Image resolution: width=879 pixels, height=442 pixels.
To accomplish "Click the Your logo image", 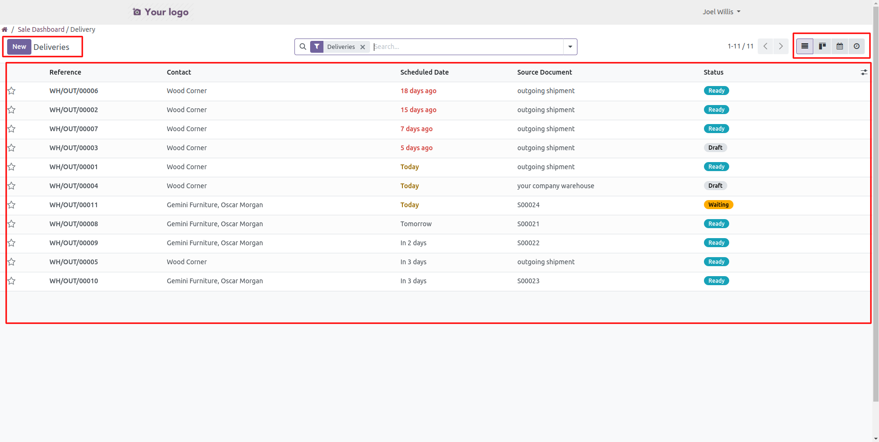I will [x=160, y=12].
